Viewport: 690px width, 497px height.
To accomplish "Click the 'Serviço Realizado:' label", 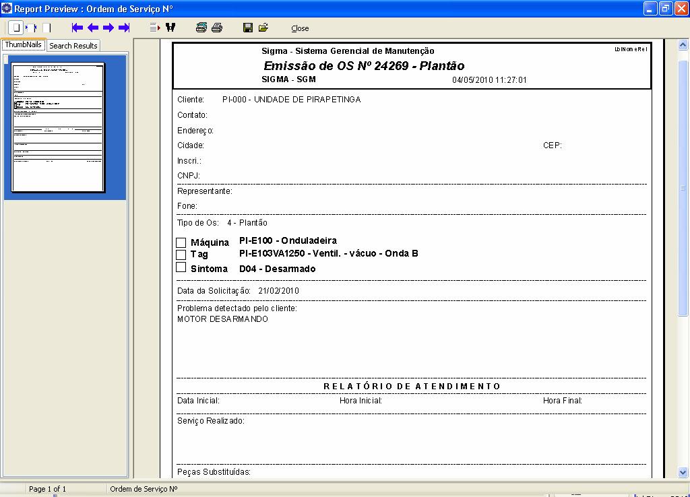I will point(211,421).
